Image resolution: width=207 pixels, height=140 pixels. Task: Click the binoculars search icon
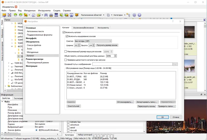46,15
